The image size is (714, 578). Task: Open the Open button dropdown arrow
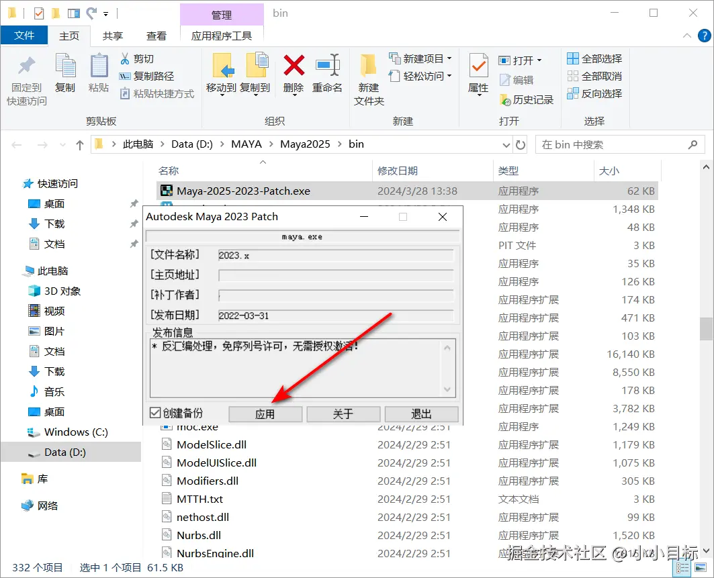point(539,60)
